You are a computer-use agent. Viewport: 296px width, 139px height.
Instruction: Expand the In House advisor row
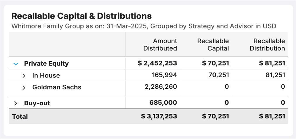click(24, 76)
